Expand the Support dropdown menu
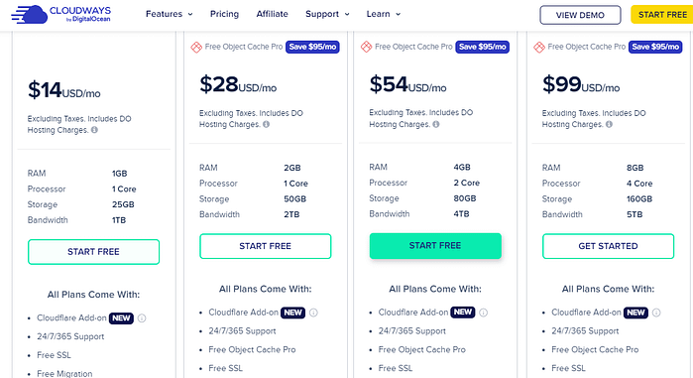 (x=327, y=14)
